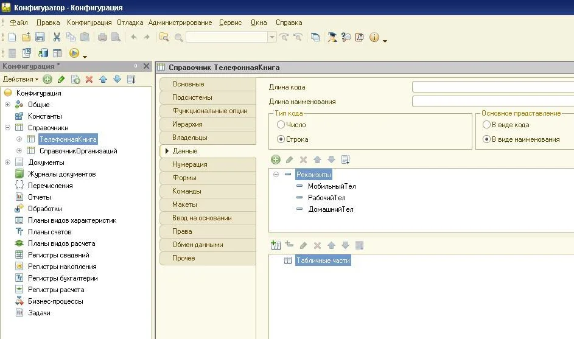Select the МобильныйТел attribute

(x=331, y=186)
